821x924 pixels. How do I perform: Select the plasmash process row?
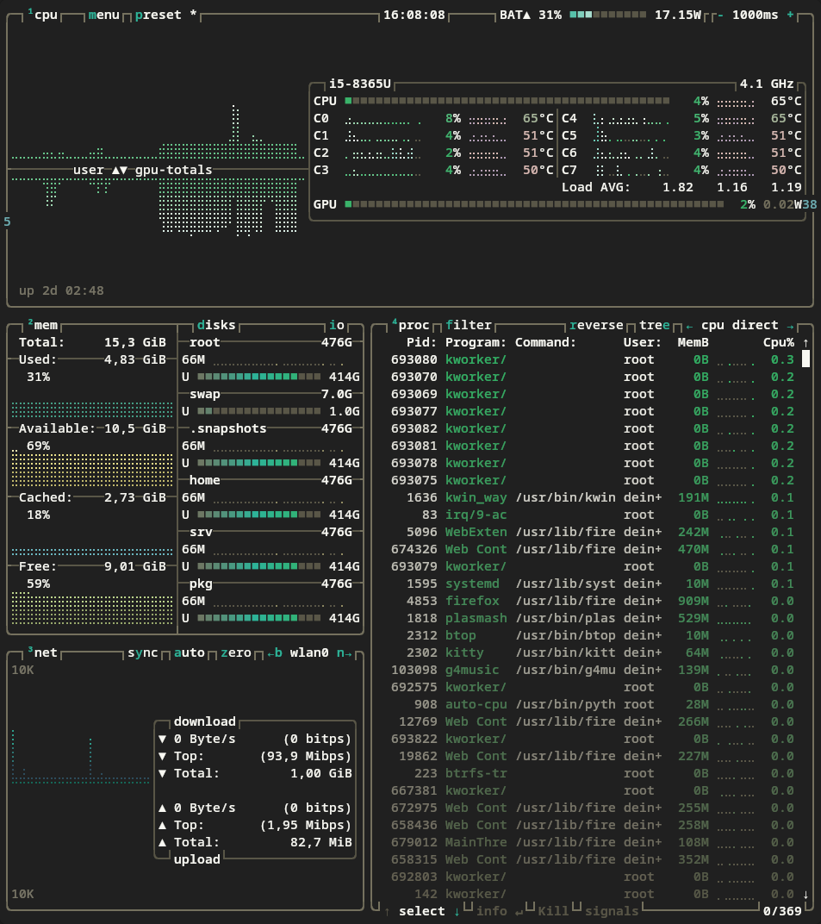tap(593, 618)
